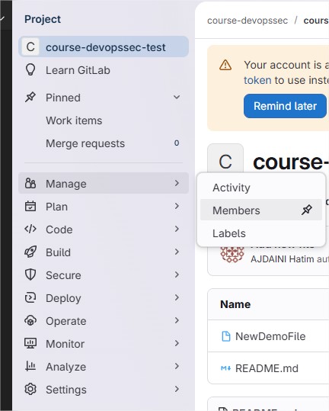Viewport: 329px width, 411px height.
Task: Open the Plan menu label
Action: click(x=57, y=207)
